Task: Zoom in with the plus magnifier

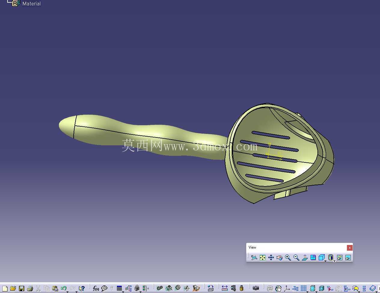Action: coord(288,258)
